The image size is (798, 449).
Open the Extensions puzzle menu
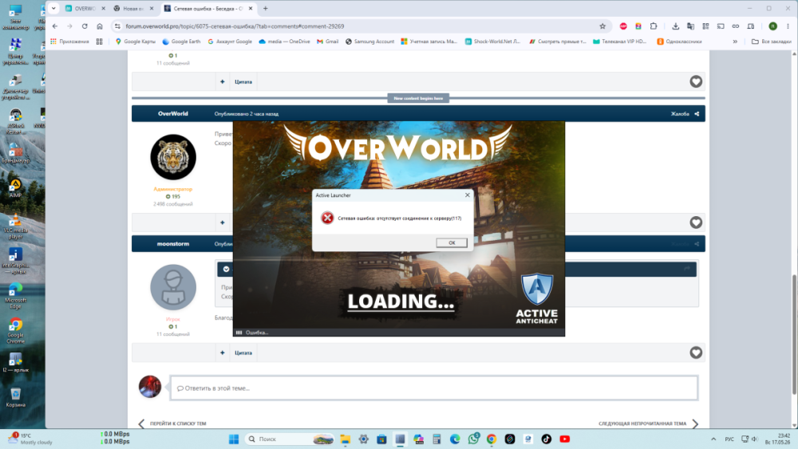[654, 26]
